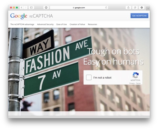158x130 pixels.
Task: Toggle the Safari sidebar button
Action: [x=31, y=8]
